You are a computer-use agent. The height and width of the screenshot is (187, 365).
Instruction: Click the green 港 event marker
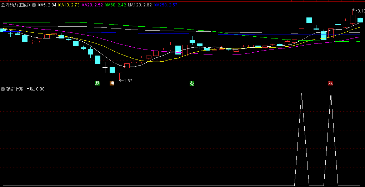(x=192, y=83)
